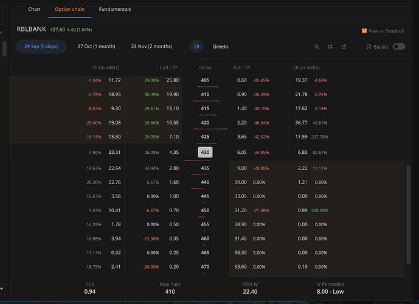Open option chain in external window icon

click(x=344, y=47)
